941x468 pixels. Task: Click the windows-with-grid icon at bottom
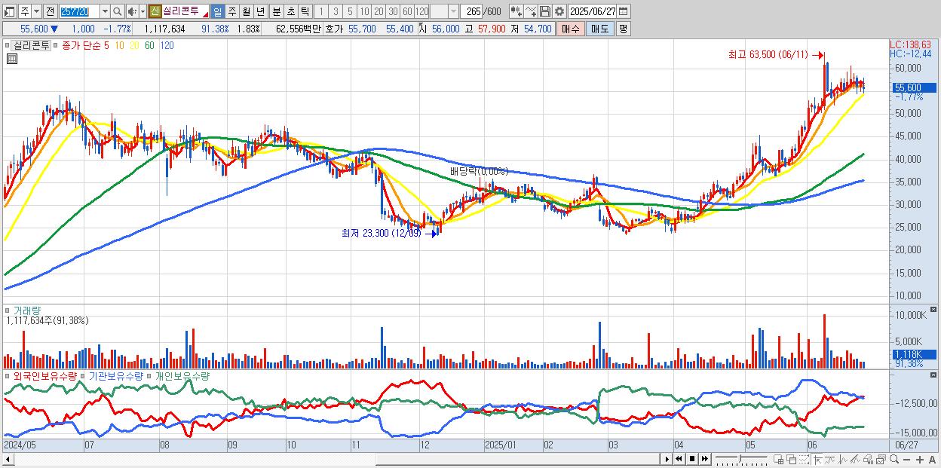point(778,459)
